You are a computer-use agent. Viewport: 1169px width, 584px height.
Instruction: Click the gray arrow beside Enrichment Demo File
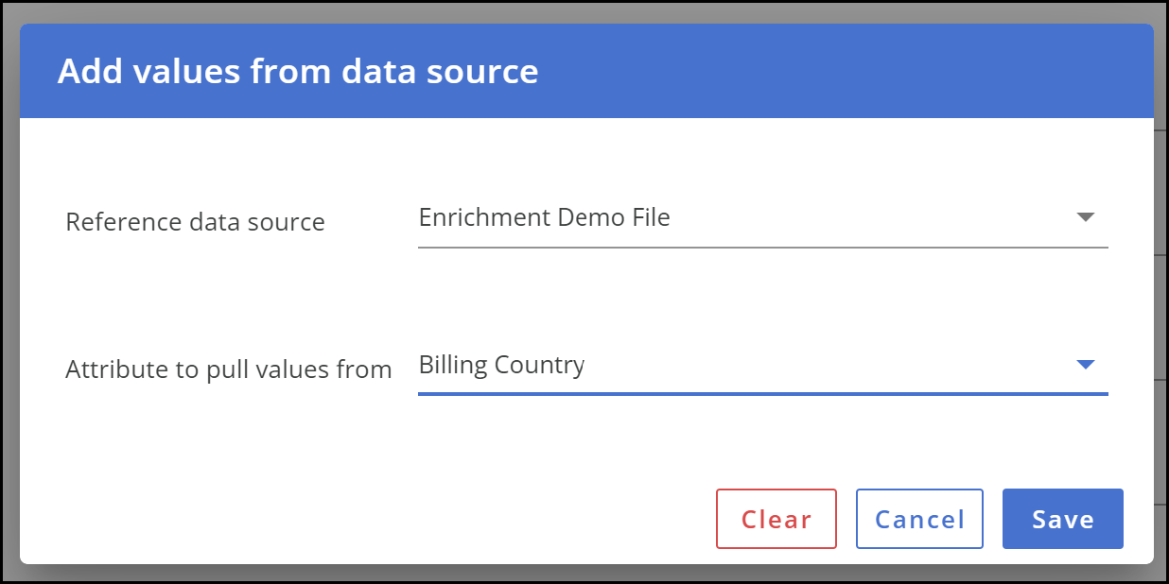pyautogui.click(x=1085, y=217)
